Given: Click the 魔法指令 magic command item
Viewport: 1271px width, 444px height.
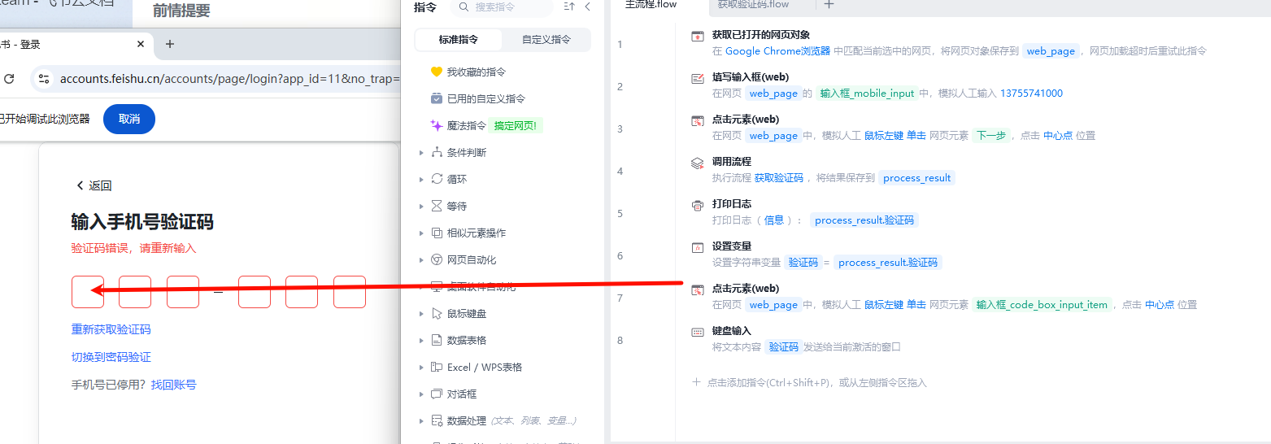Looking at the screenshot, I should click(466, 125).
